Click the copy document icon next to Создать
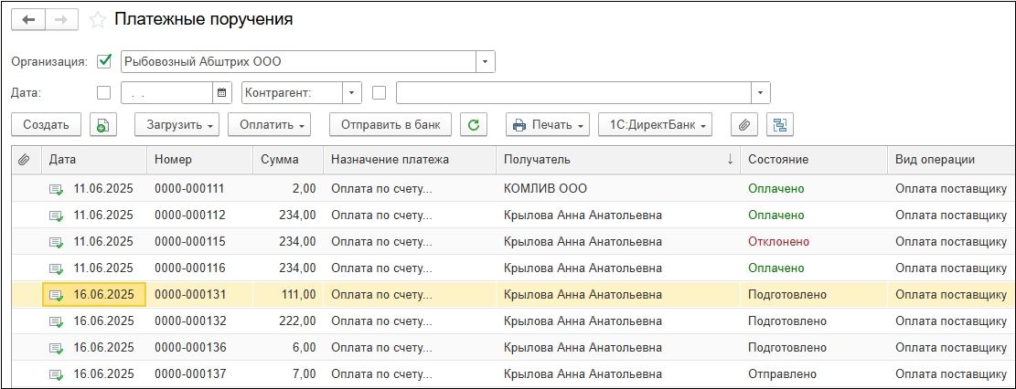 coord(102,125)
